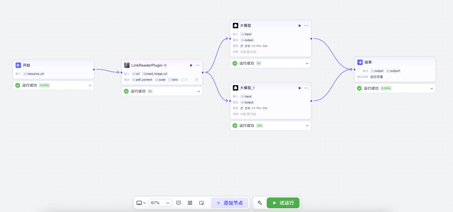Click the LinkReaderPlugin output port
Screen dimensions: 453x212
(x=203, y=72)
